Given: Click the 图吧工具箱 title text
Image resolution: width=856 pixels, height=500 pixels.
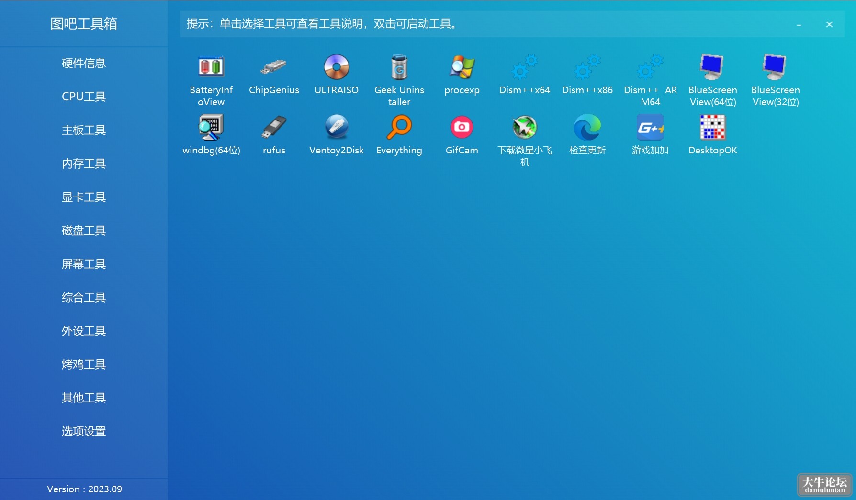Looking at the screenshot, I should point(84,23).
